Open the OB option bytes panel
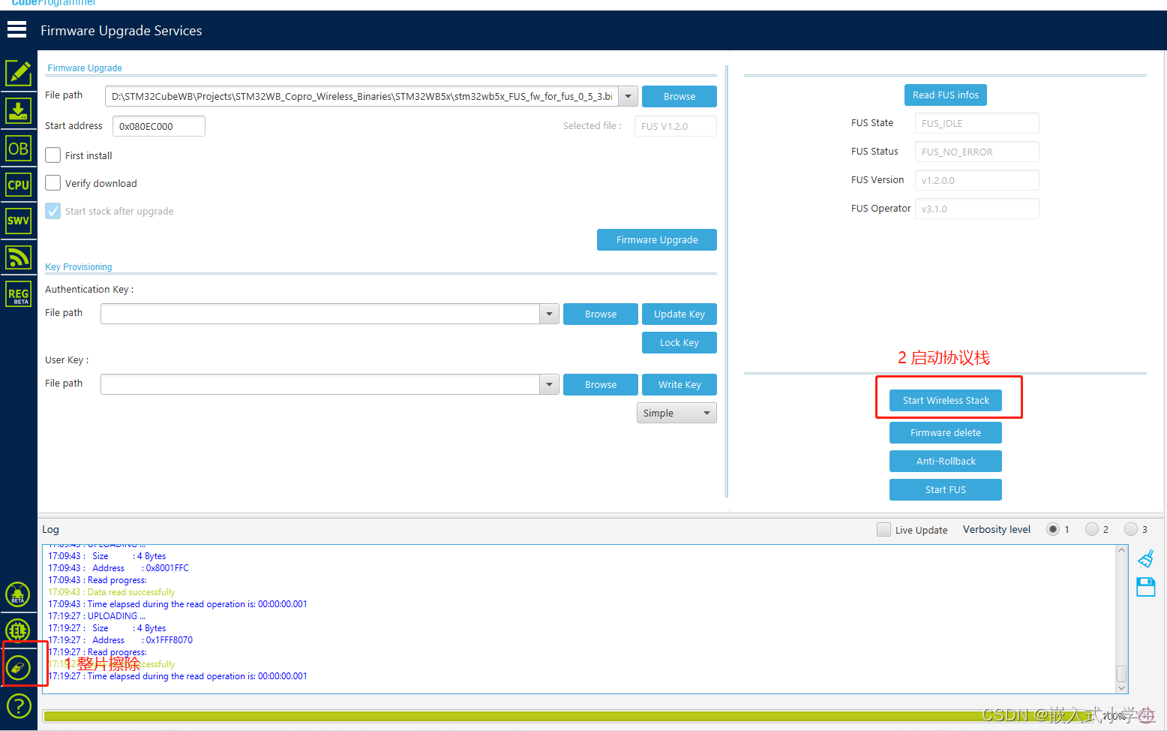The width and height of the screenshot is (1167, 731). click(x=18, y=148)
